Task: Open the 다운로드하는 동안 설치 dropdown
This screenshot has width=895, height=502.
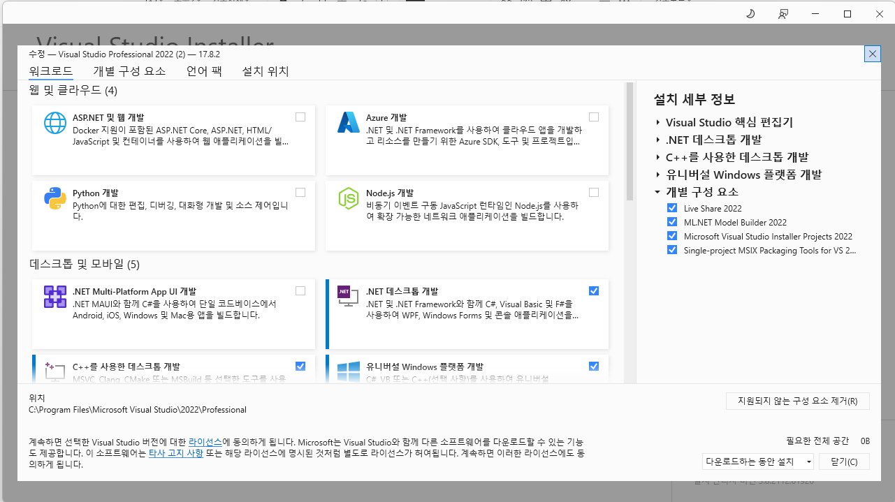Action: [x=758, y=462]
